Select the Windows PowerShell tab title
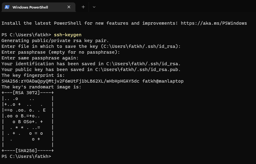This screenshot has height=164, width=256. point(30,7)
